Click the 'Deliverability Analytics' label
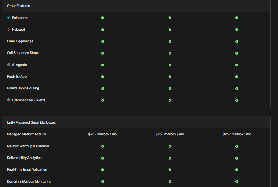 point(24,158)
